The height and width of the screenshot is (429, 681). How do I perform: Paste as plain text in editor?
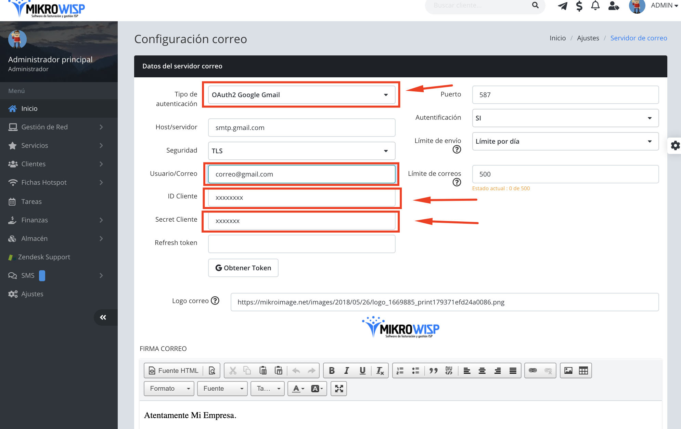tap(279, 370)
